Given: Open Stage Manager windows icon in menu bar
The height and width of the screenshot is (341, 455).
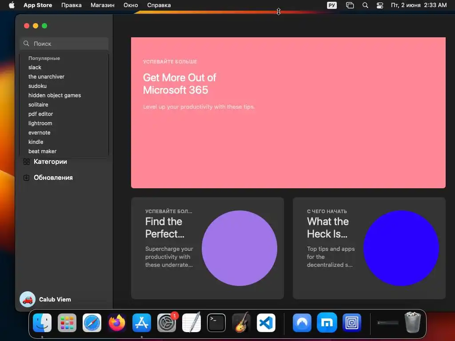Looking at the screenshot, I should 350,5.
